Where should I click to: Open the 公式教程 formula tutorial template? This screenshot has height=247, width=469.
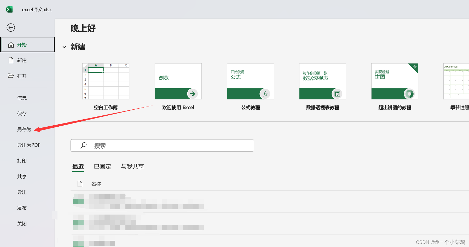(250, 81)
